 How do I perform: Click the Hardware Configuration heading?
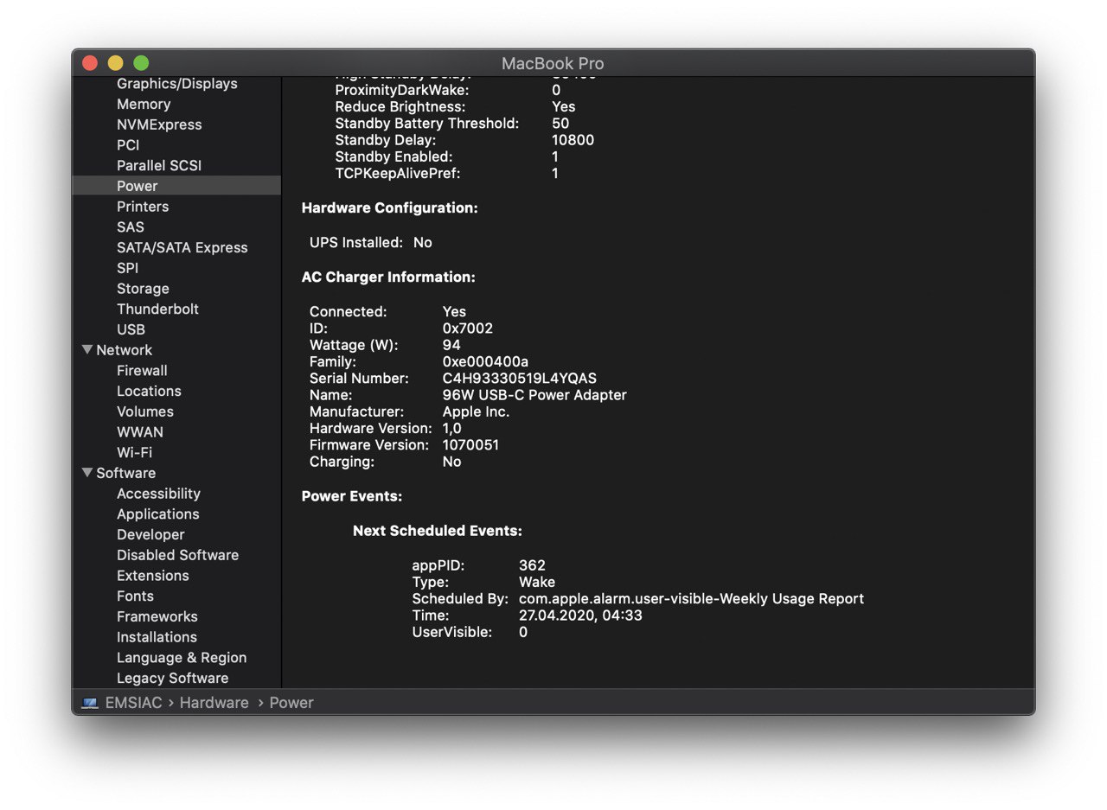point(389,208)
